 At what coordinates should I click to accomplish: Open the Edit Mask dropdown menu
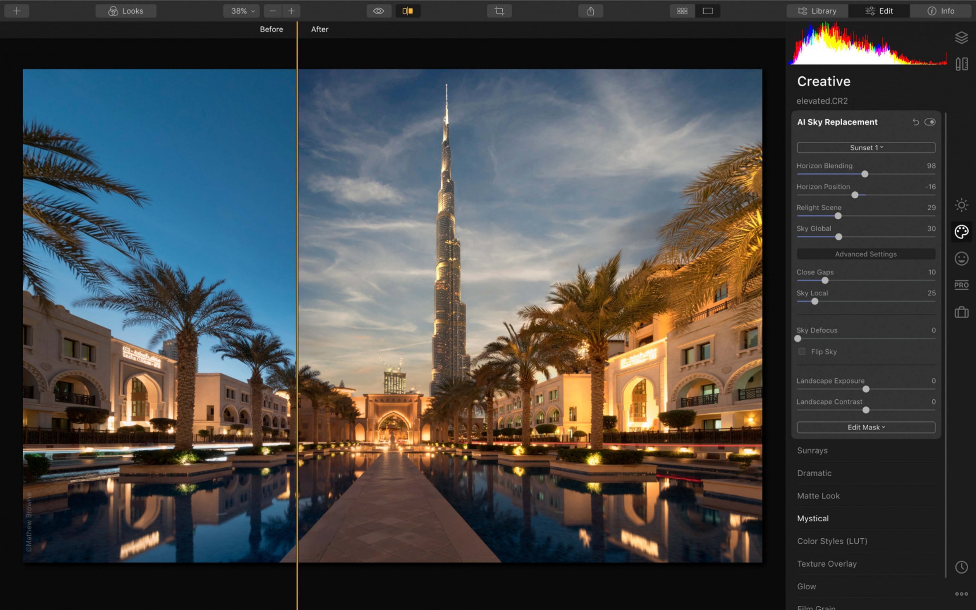(x=866, y=427)
